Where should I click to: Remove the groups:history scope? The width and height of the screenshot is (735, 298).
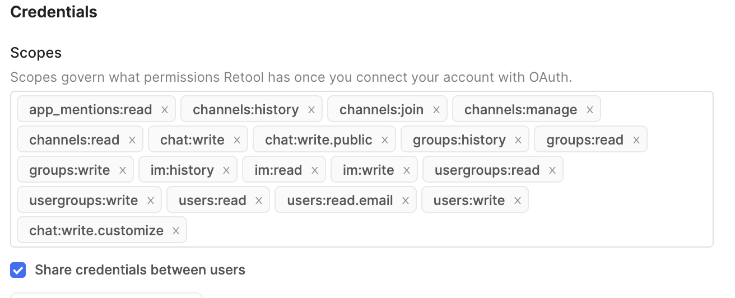518,140
